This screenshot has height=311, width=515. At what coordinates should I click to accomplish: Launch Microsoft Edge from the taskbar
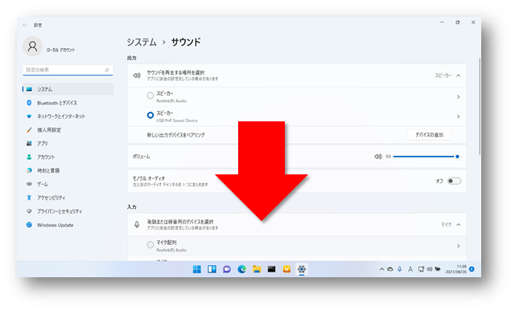[241, 269]
